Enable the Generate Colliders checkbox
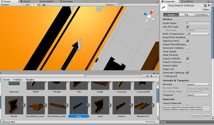This screenshot has height=125, width=214. point(187,48)
